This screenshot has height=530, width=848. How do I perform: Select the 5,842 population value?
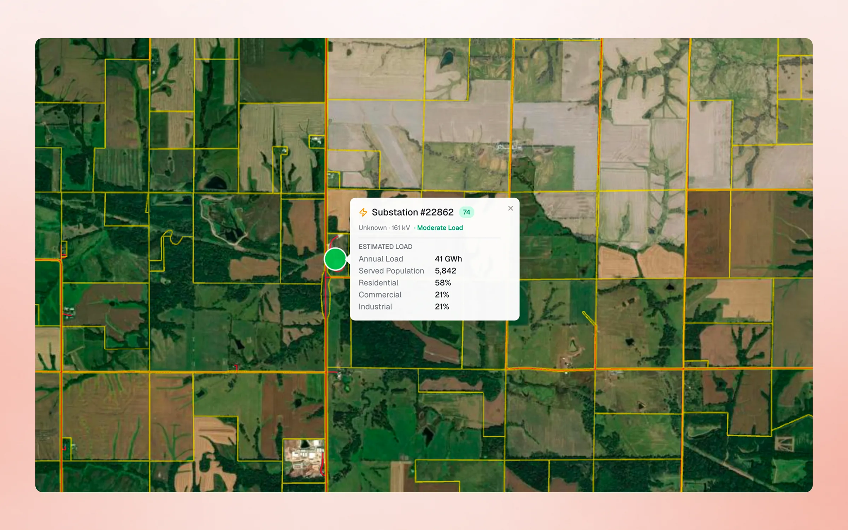(446, 271)
